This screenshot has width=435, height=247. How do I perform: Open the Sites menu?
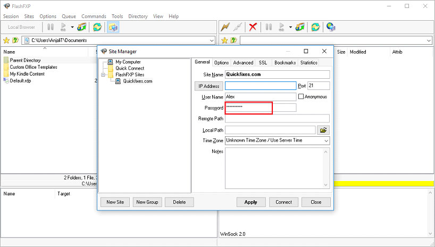(x=29, y=17)
